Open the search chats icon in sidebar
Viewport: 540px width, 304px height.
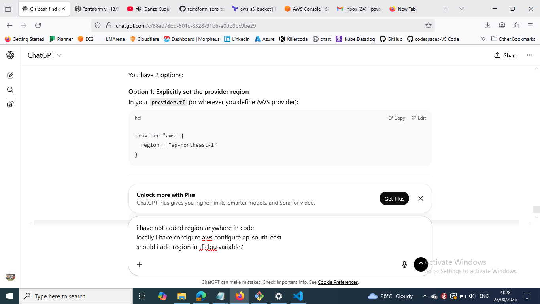(10, 90)
